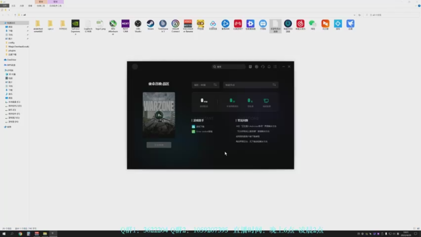
Task: Click accelerator toolbar icon left of round icon
Action: [x=250, y=67]
